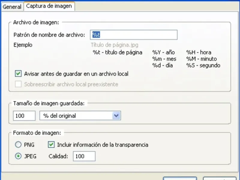Viewport: 240px width, 180px height.
Task: Click the example 'Título de página.jpg' text
Action: 115,45
